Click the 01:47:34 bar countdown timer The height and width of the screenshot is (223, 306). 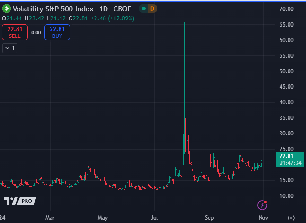coord(290,163)
